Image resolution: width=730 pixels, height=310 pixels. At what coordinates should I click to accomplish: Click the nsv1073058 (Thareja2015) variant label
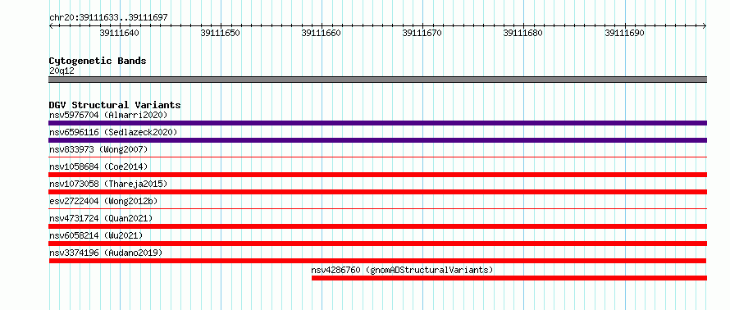108,184
